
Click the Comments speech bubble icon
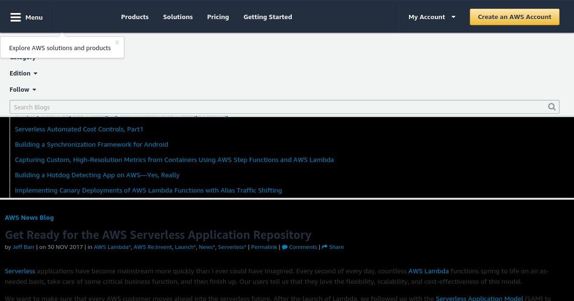tap(285, 247)
